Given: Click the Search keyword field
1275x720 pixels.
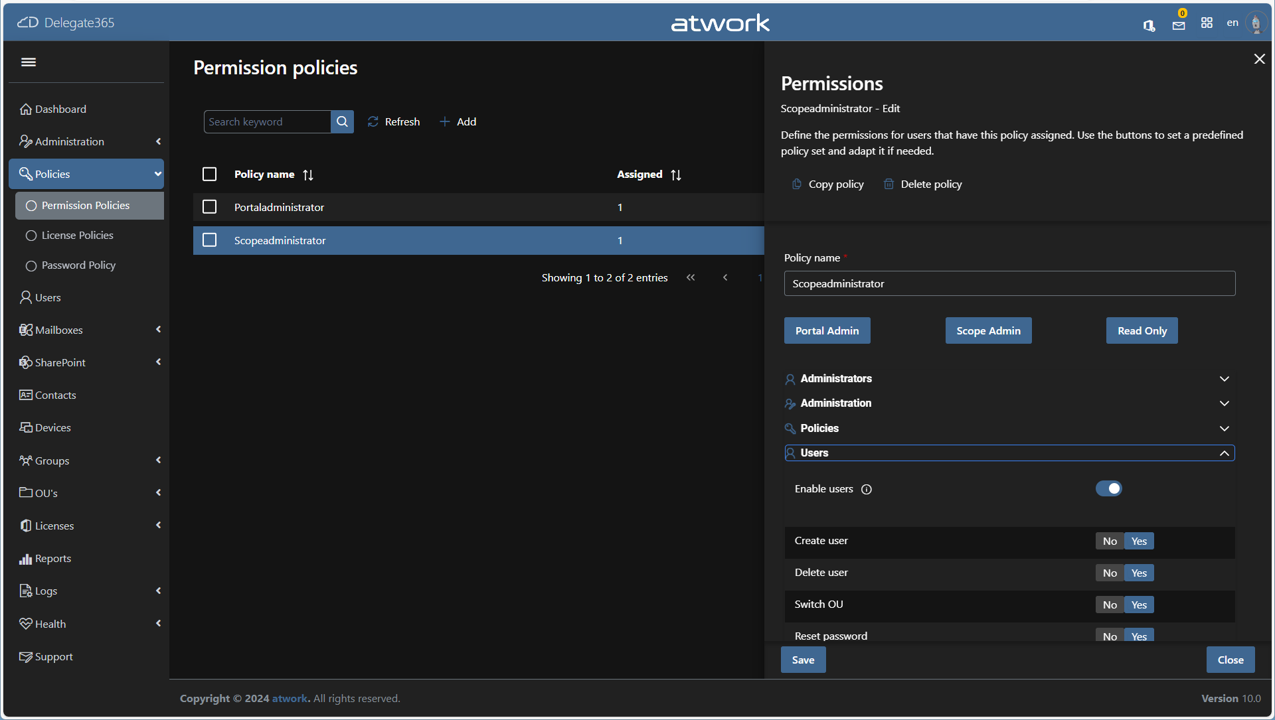Looking at the screenshot, I should (x=267, y=121).
